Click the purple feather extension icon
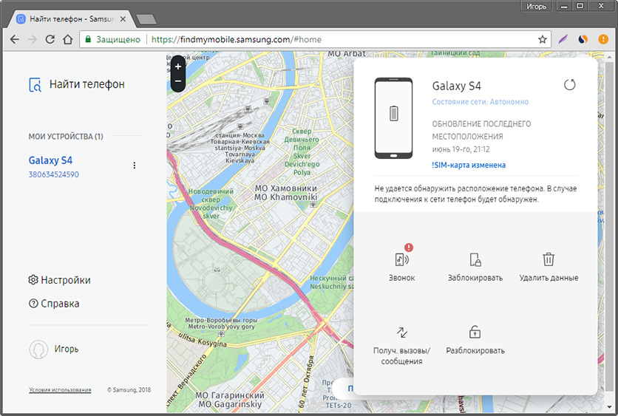Screen dimensions: 618x416 pyautogui.click(x=563, y=39)
